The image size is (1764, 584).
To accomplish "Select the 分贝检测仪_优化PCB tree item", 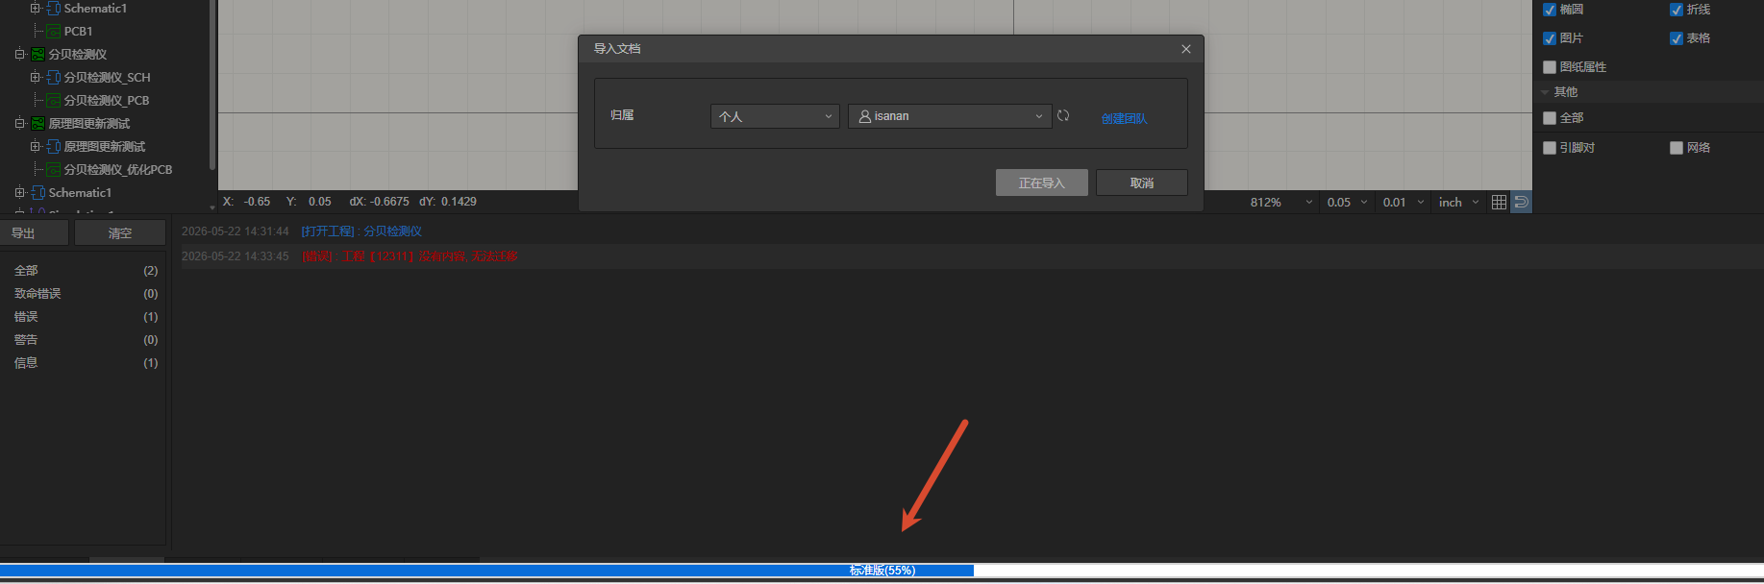I will [117, 170].
